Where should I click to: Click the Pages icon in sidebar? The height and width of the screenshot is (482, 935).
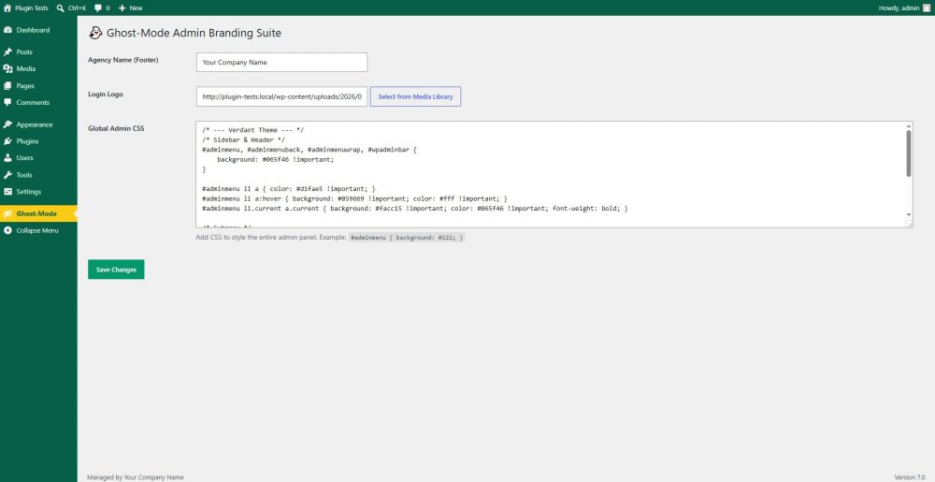(x=7, y=86)
